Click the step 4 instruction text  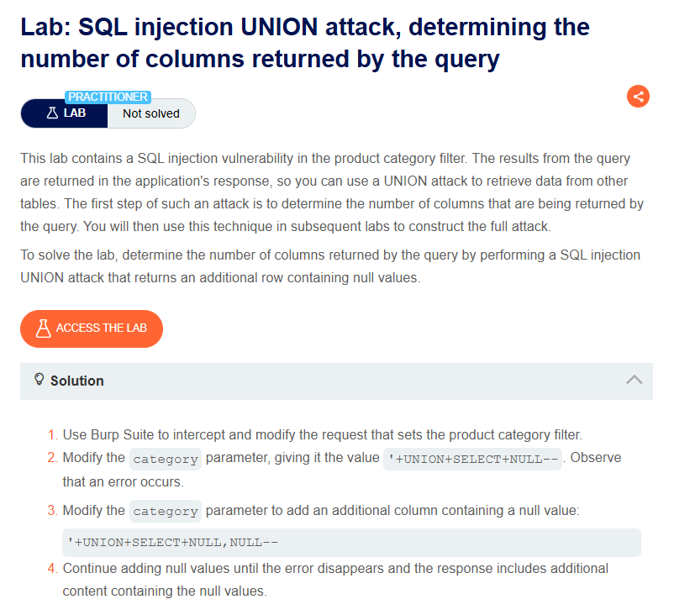335,580
